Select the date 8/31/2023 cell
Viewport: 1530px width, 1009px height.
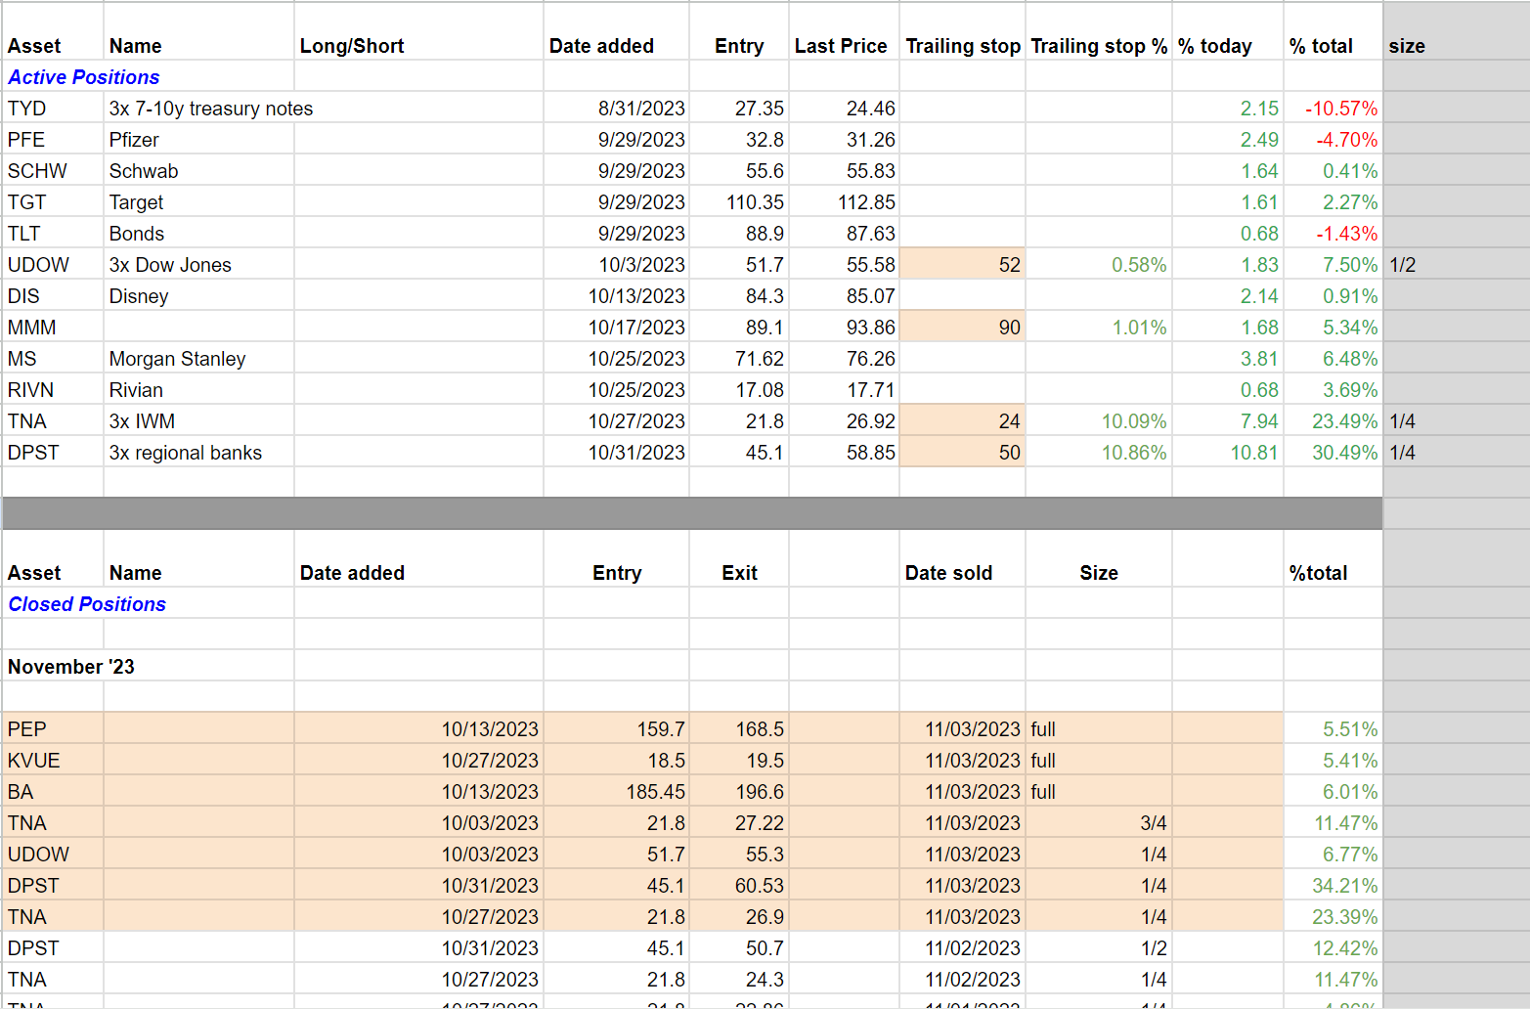616,109
